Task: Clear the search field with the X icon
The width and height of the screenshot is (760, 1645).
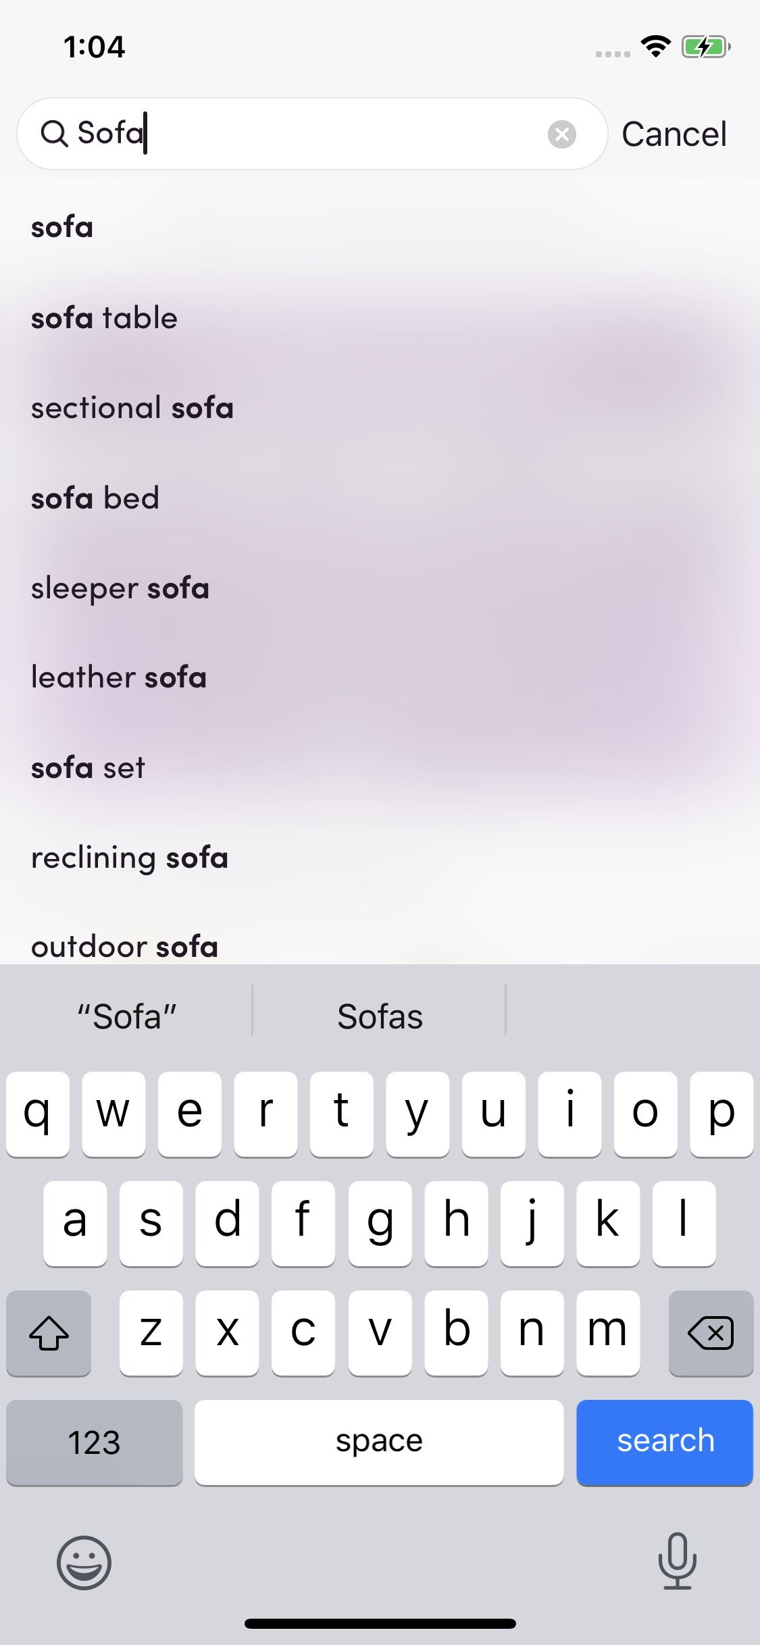Action: 561,133
